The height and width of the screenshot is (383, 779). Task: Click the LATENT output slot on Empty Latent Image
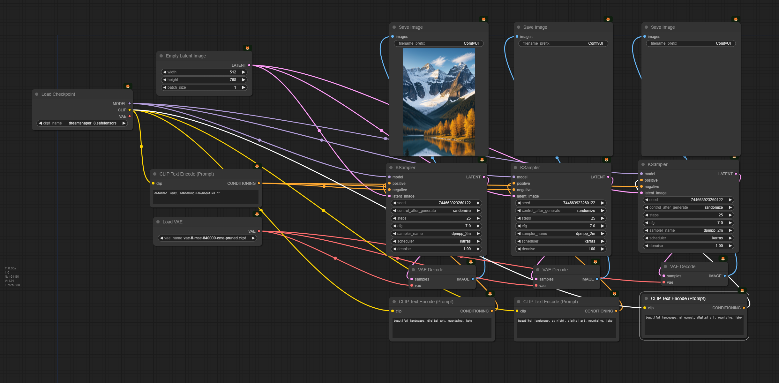click(249, 65)
